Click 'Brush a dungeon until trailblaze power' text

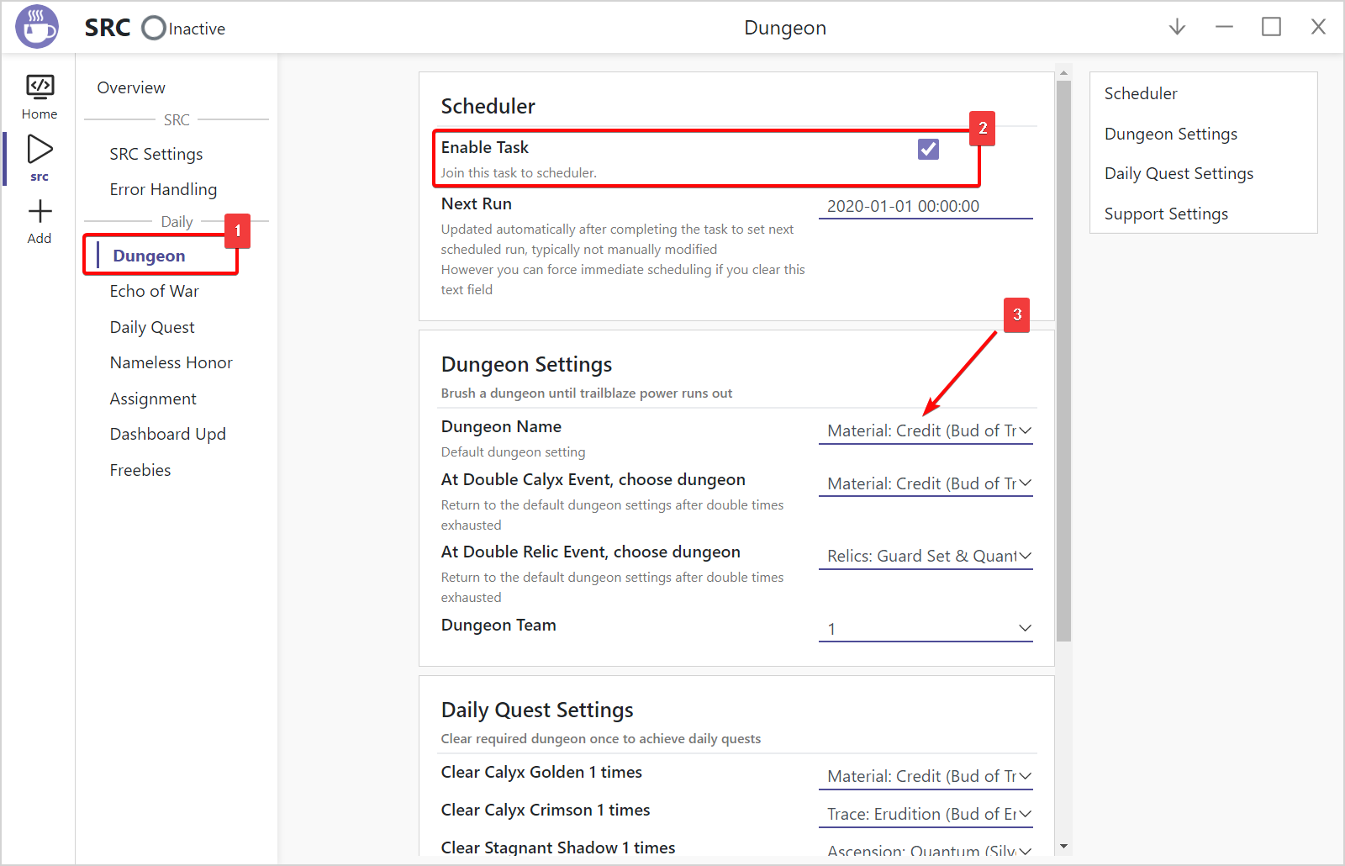coord(586,393)
